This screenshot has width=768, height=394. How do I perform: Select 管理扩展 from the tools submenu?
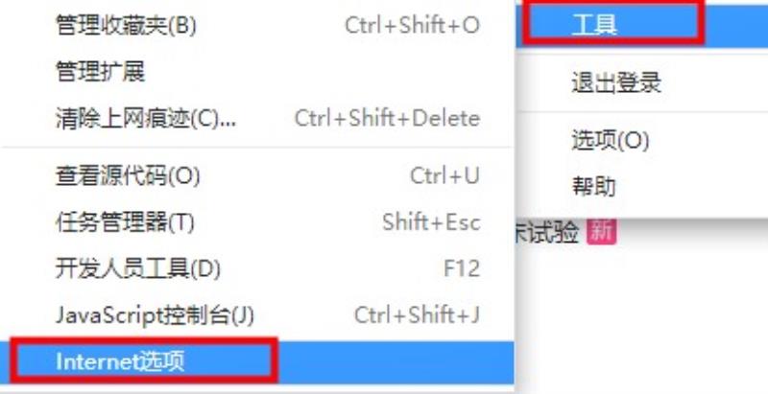point(257,72)
